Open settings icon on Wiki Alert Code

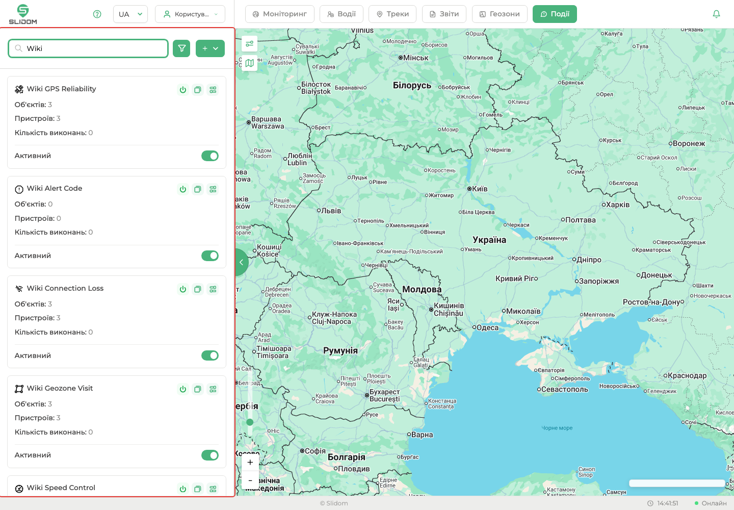[x=213, y=189]
